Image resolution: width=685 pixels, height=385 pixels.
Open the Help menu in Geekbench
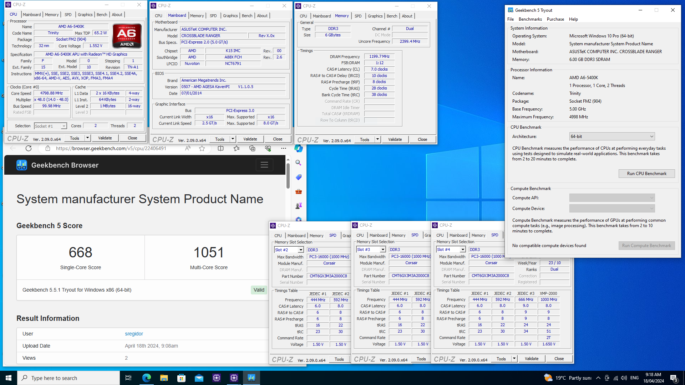point(573,19)
